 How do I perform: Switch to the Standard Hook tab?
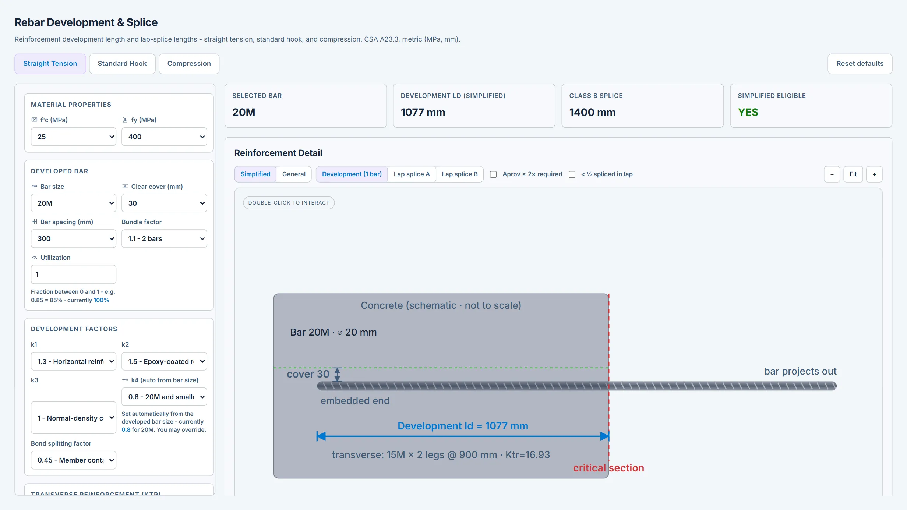(x=122, y=64)
